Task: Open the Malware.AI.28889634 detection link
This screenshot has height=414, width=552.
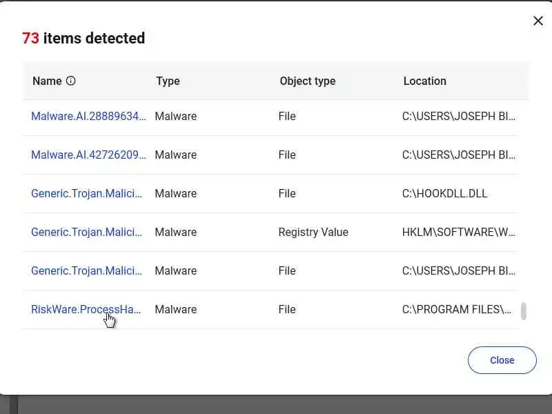Action: pos(88,116)
